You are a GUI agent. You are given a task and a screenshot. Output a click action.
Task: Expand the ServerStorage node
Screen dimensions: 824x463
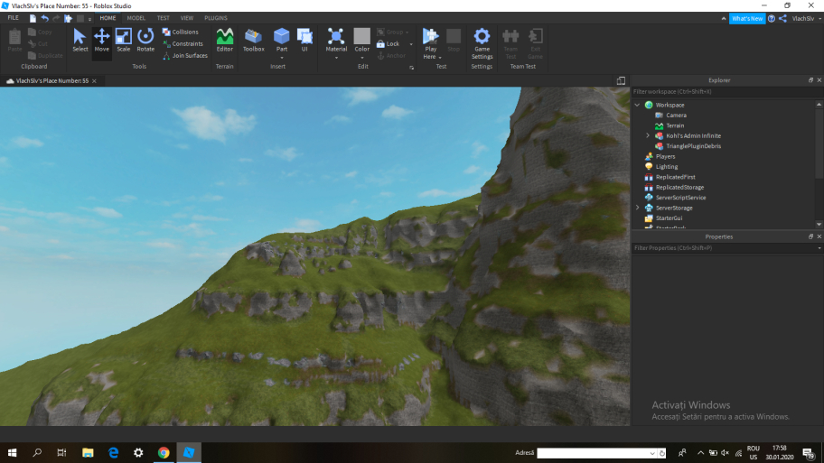pyautogui.click(x=637, y=208)
